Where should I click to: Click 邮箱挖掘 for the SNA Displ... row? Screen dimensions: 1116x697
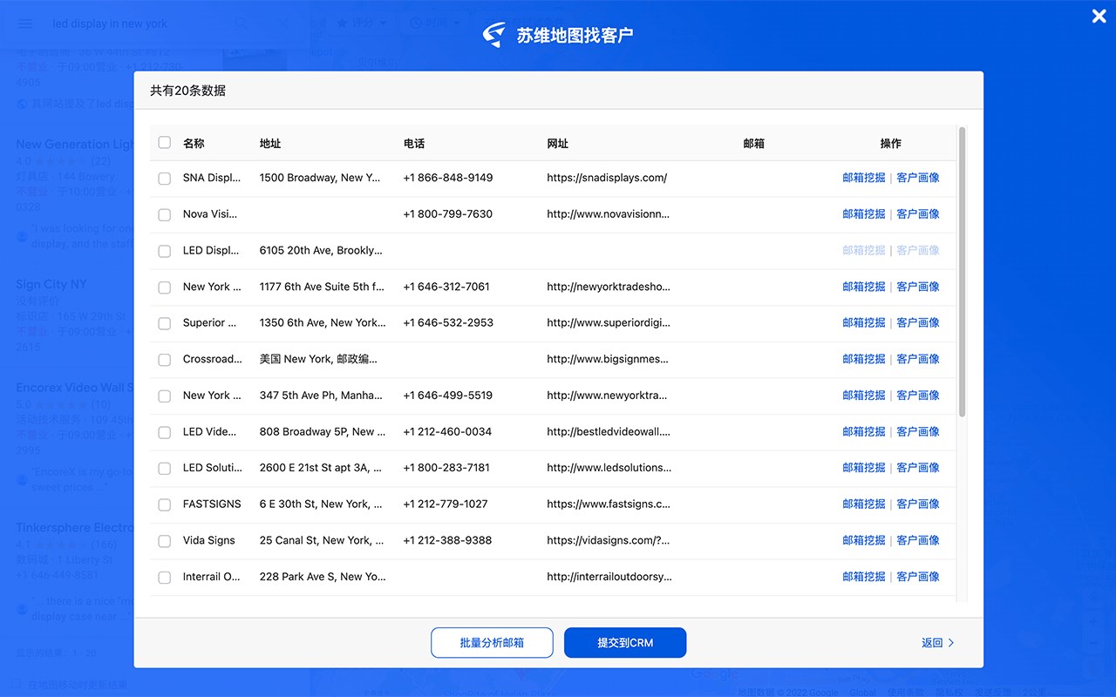(864, 178)
